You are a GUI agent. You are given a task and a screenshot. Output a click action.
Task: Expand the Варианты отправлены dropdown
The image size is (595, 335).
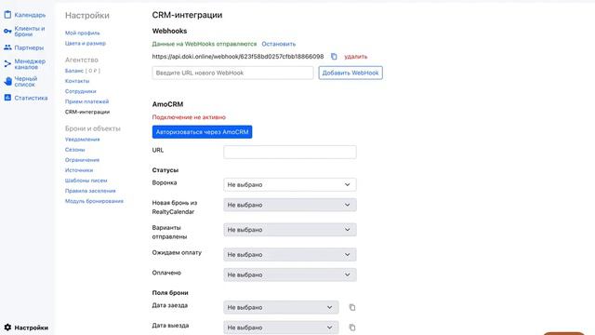pos(290,230)
